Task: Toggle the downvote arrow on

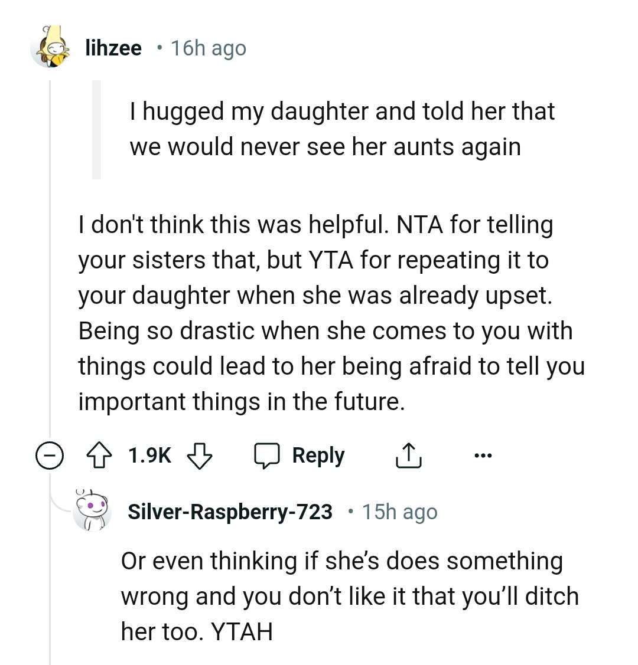Action: (x=199, y=455)
